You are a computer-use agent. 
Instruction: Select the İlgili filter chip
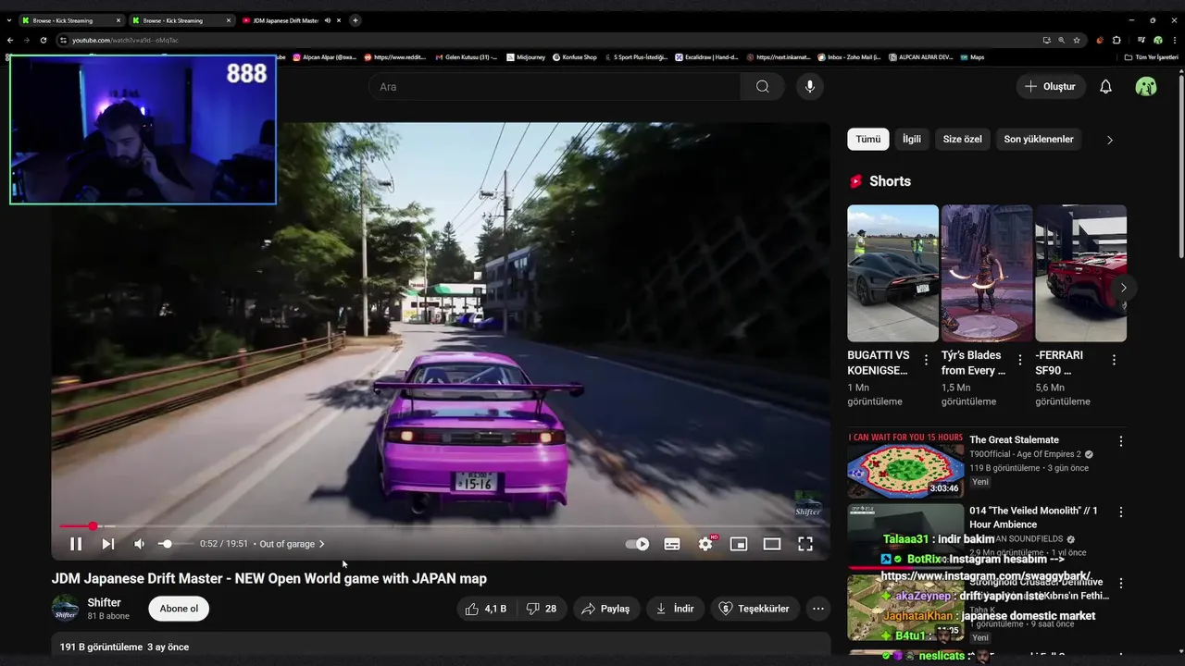(912, 139)
